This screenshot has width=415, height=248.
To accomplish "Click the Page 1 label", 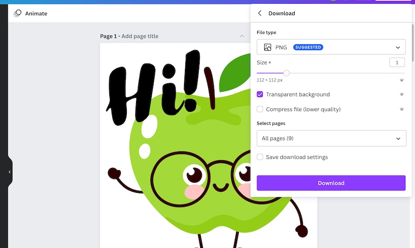I will click(108, 36).
